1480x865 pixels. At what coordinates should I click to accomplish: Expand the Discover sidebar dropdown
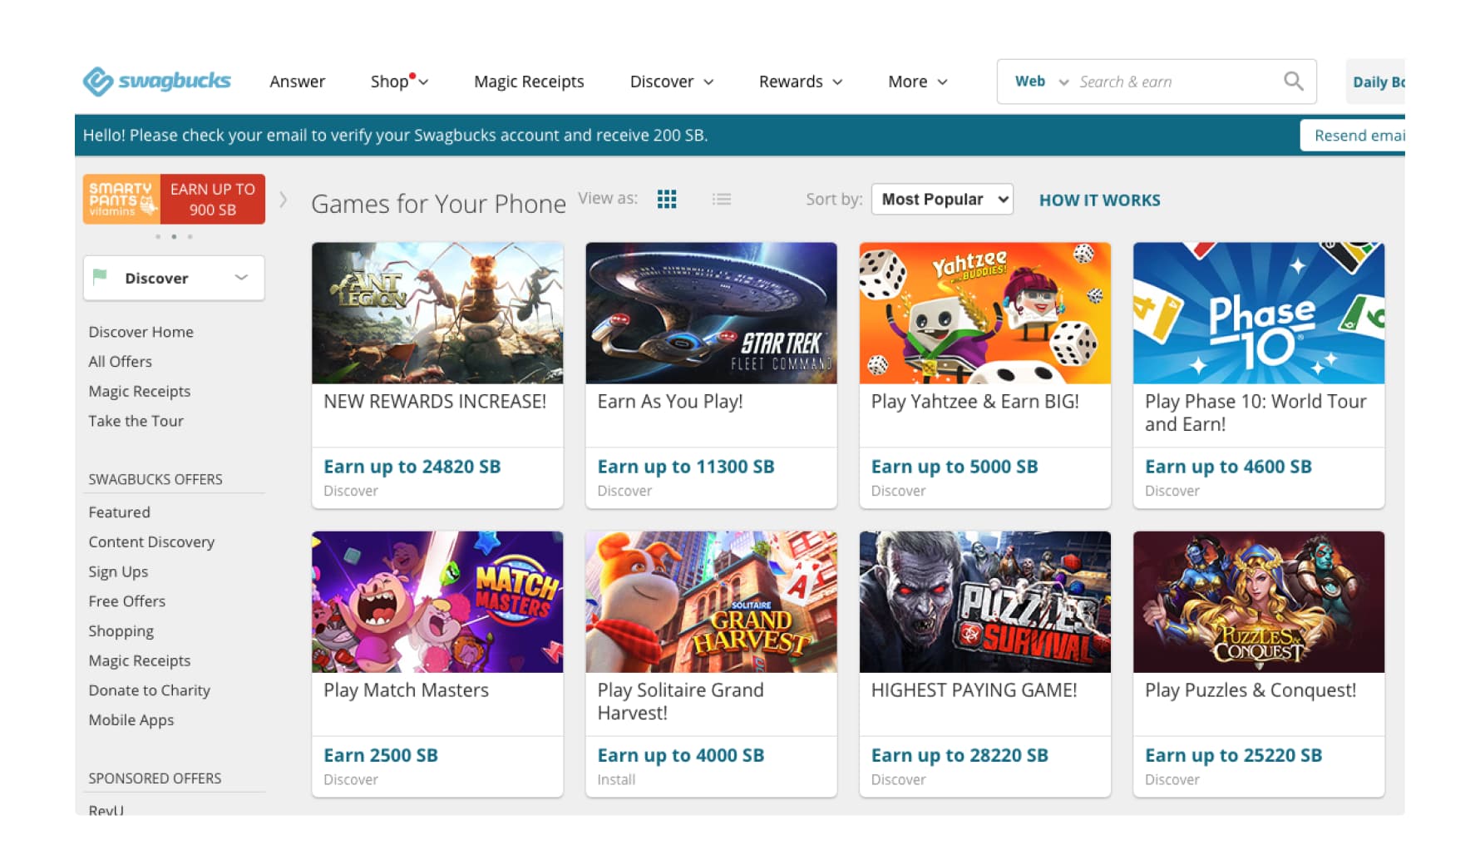pyautogui.click(x=241, y=278)
